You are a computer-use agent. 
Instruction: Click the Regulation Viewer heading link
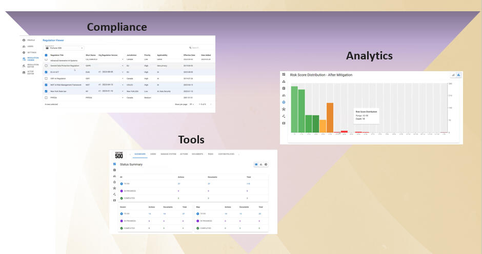click(x=53, y=40)
